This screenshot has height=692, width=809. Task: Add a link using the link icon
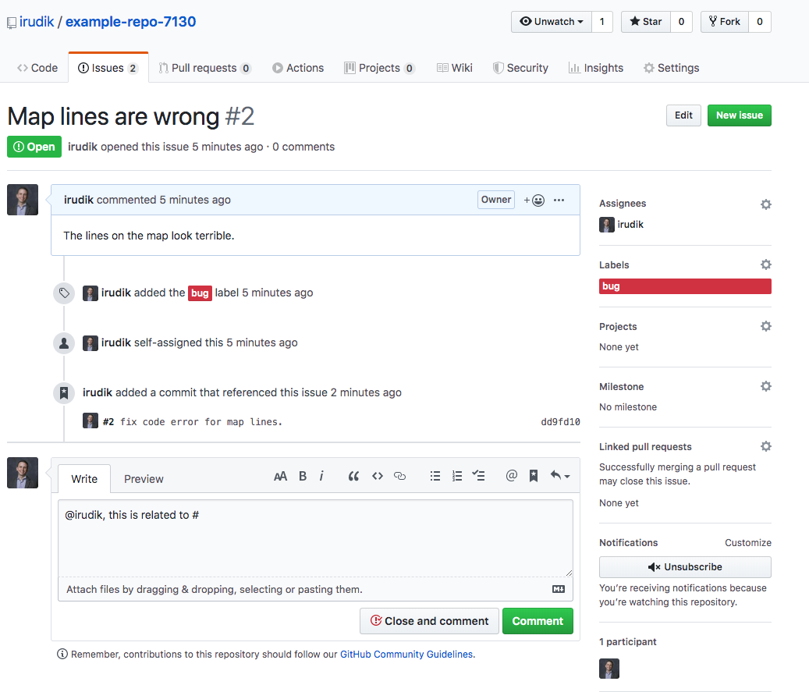[400, 476]
